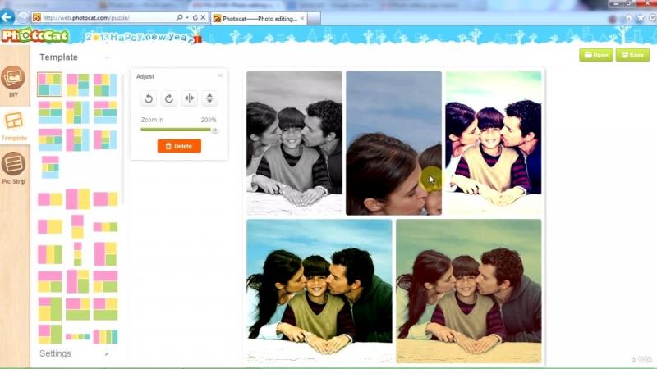Select the black and white photo cell
This screenshot has height=369, width=657.
[x=294, y=142]
